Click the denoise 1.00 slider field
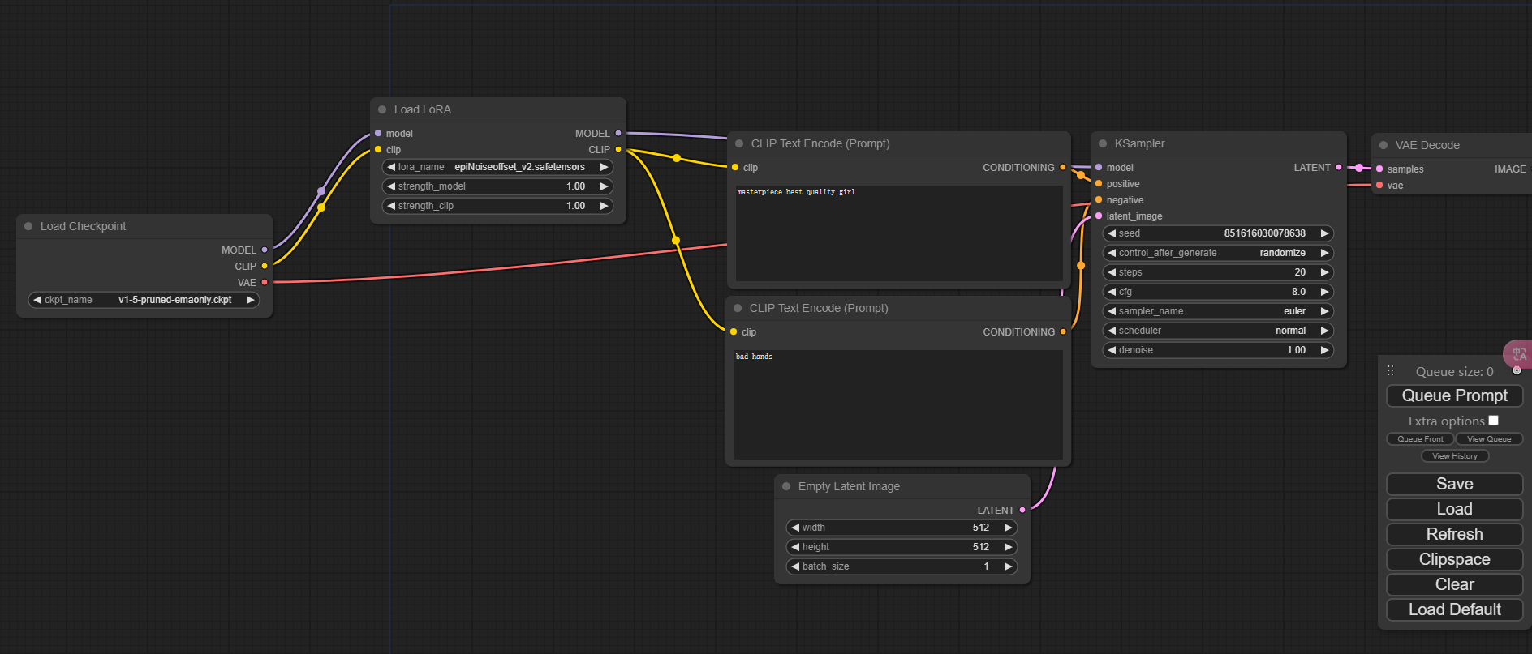This screenshot has height=654, width=1532. point(1218,350)
